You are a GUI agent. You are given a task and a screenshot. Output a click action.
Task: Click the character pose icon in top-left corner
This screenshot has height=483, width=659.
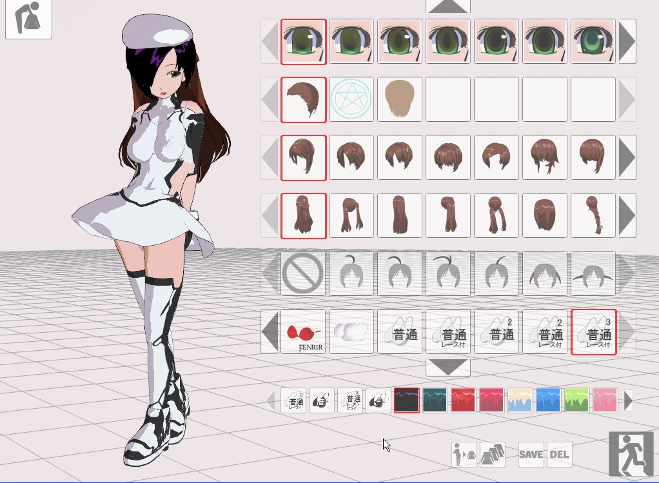(28, 19)
